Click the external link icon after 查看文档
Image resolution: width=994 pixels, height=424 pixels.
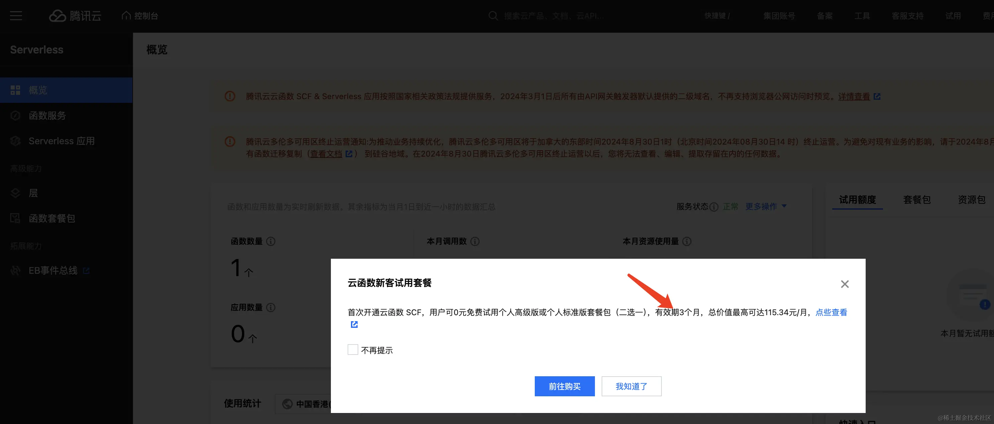349,154
